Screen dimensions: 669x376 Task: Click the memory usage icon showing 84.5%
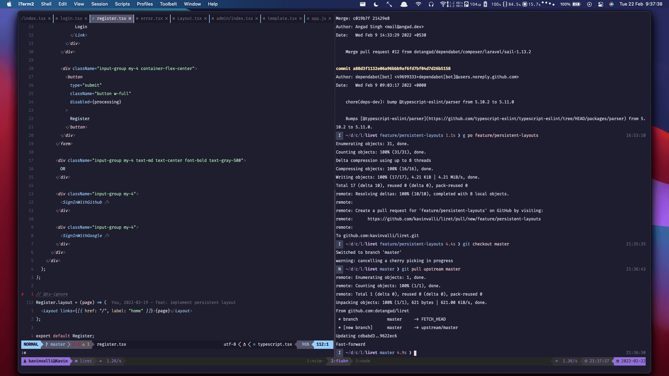click(505, 4)
